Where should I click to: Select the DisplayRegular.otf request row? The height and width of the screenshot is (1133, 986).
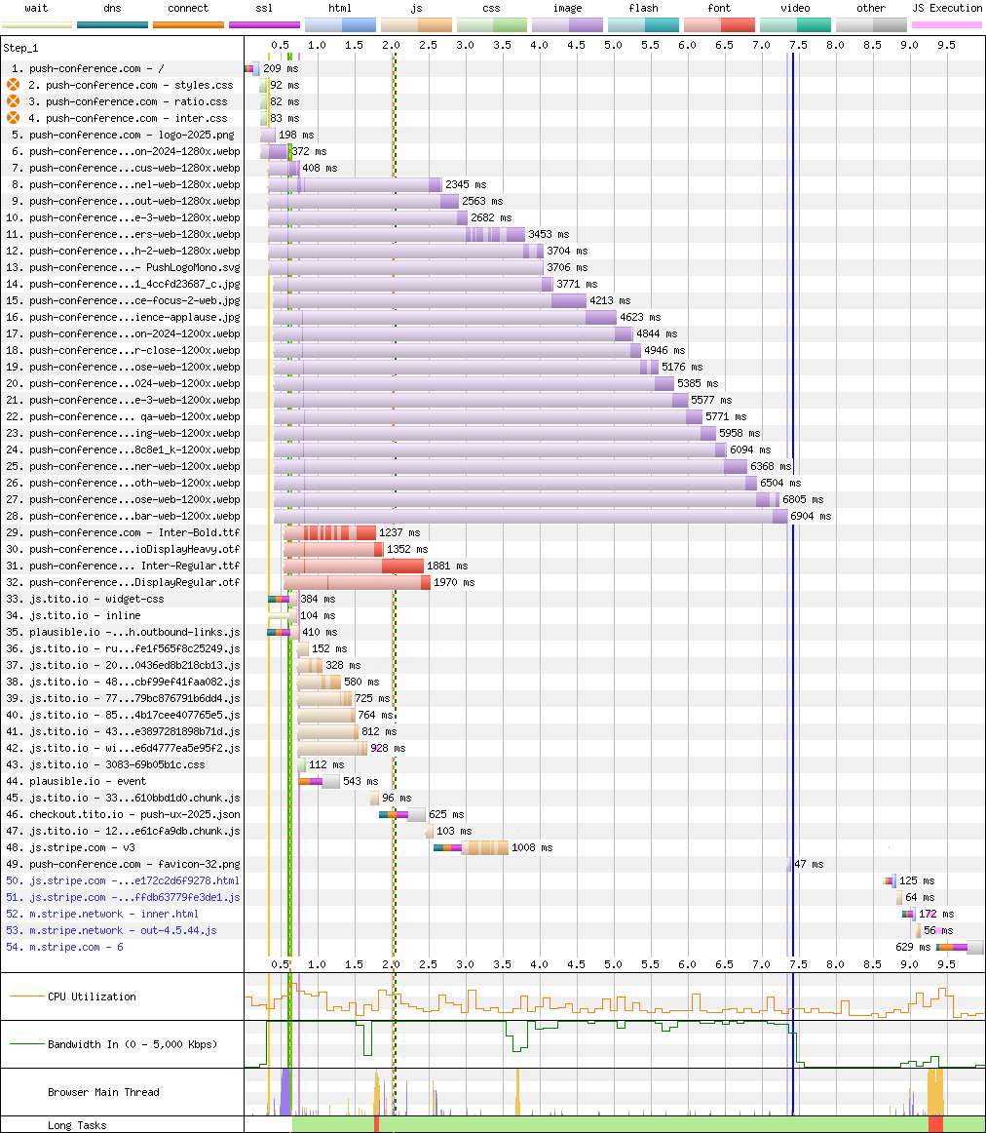click(x=493, y=582)
